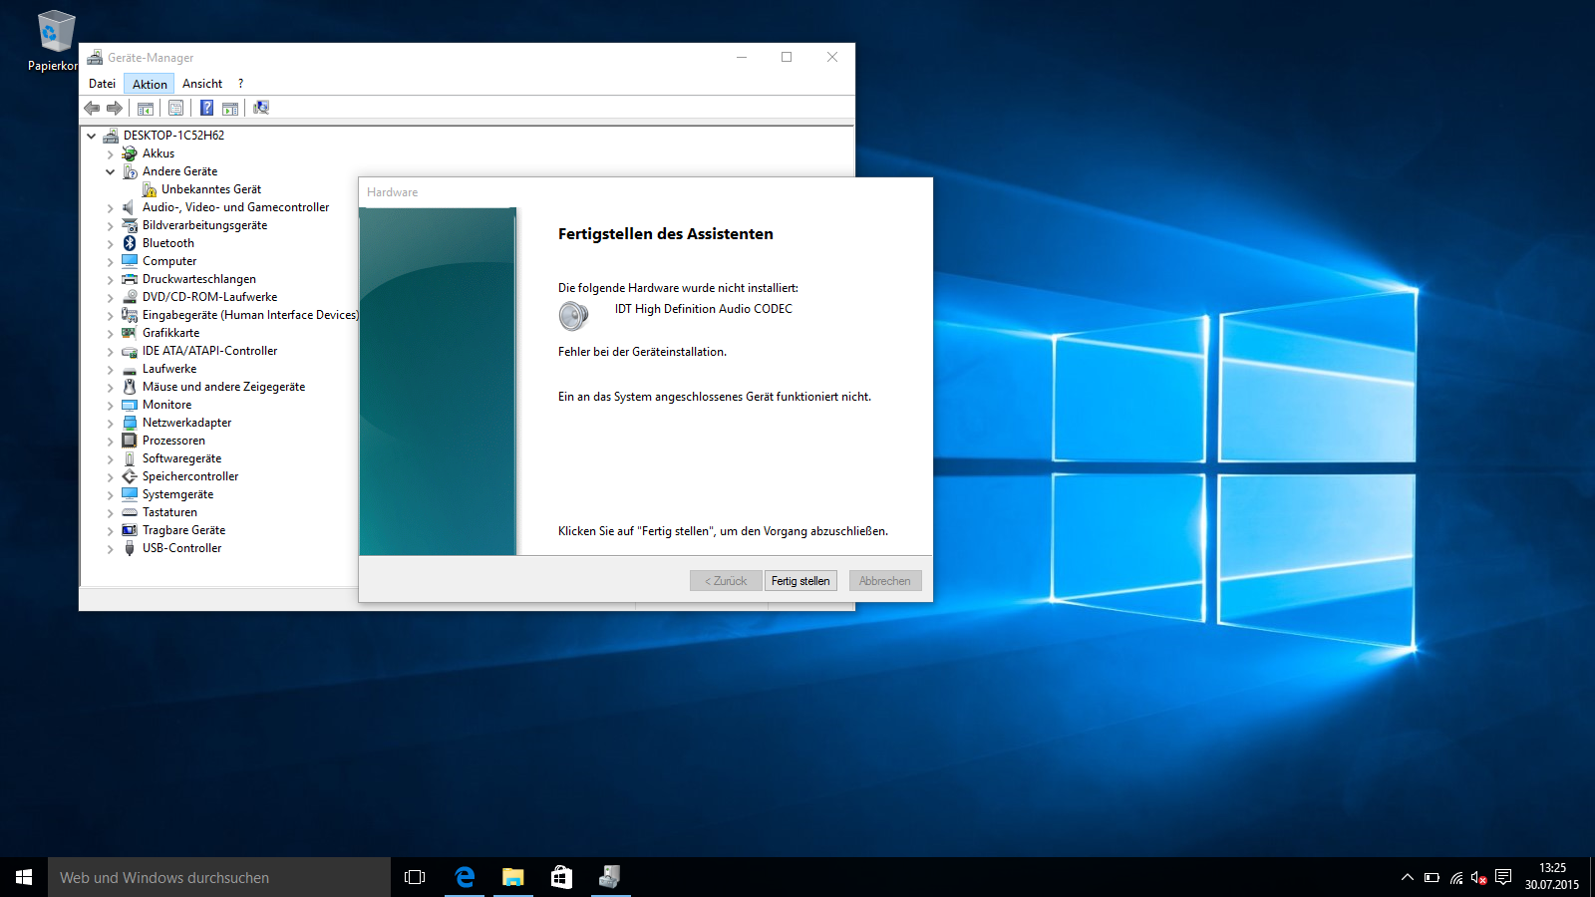
Task: Open the Aktion menu
Action: pos(150,84)
